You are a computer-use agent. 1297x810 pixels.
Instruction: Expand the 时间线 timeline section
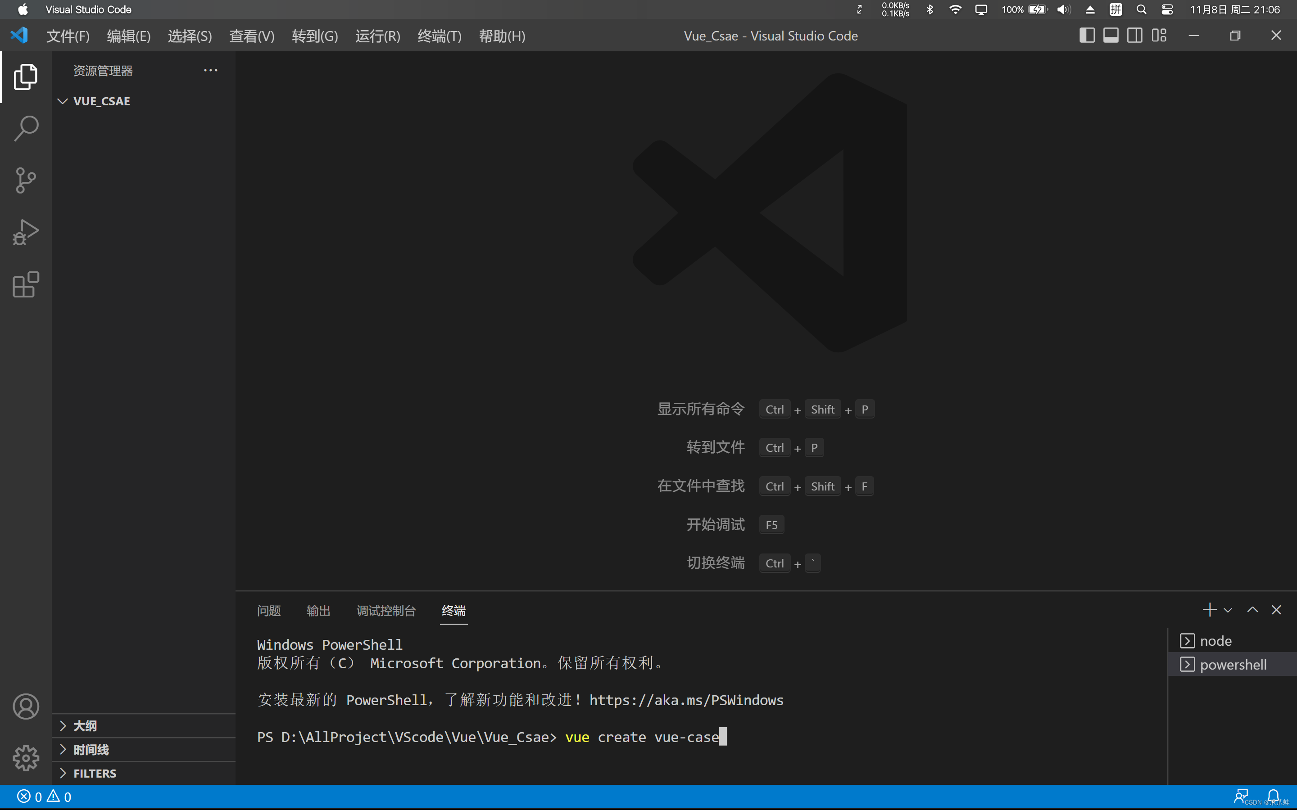tap(145, 749)
